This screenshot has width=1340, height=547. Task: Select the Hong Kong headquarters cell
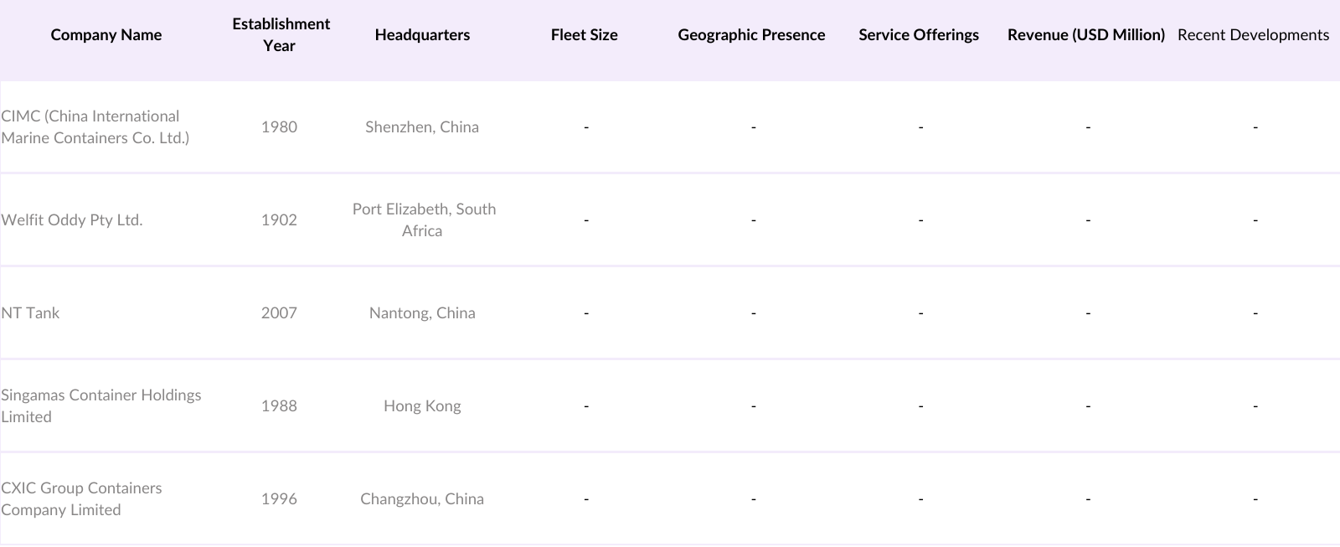[422, 406]
